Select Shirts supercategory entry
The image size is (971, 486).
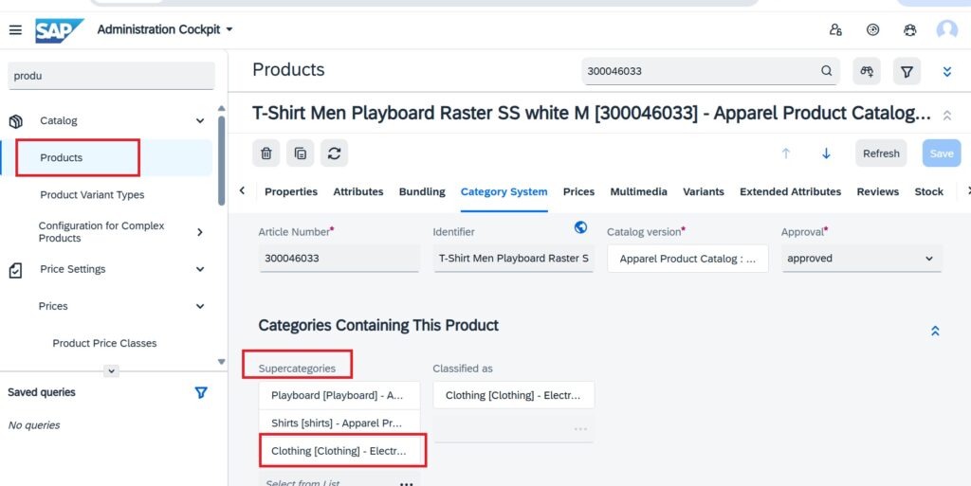pos(339,423)
